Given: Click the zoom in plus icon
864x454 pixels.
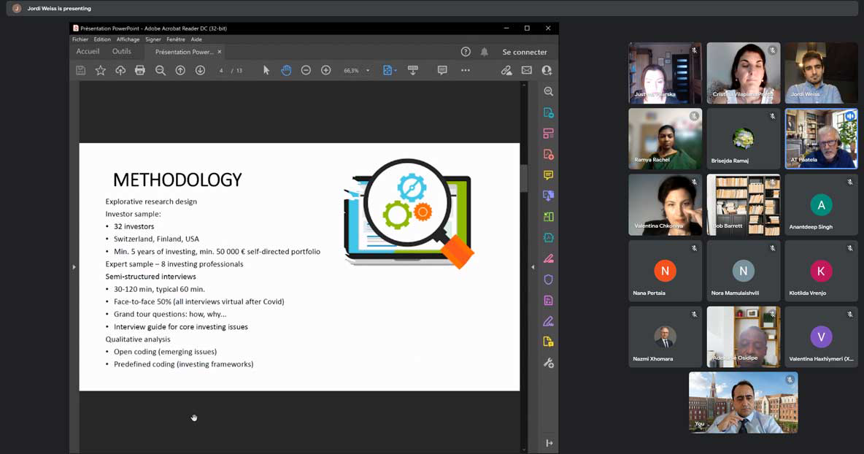Looking at the screenshot, I should click(326, 70).
